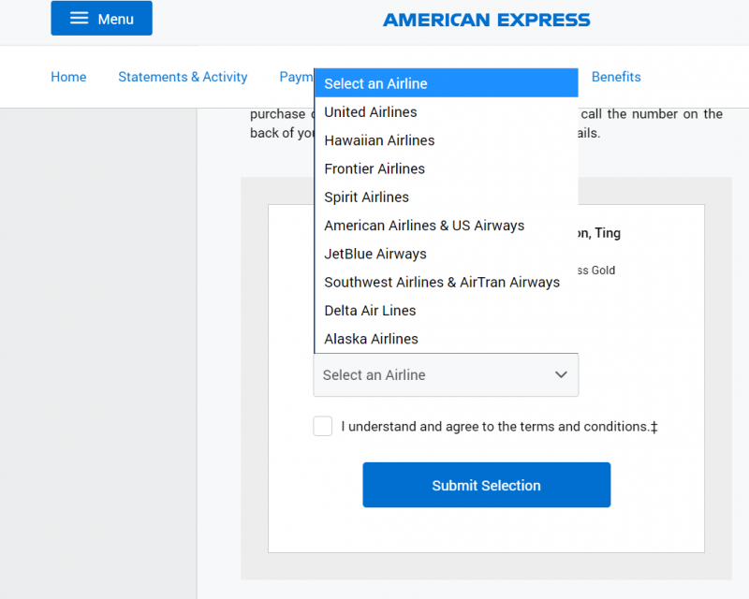Image resolution: width=749 pixels, height=599 pixels.
Task: Choose United Airlines from the list
Action: (371, 112)
